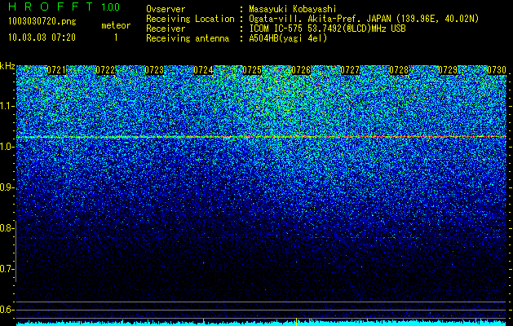Click the Receiving Location field label

coord(190,19)
